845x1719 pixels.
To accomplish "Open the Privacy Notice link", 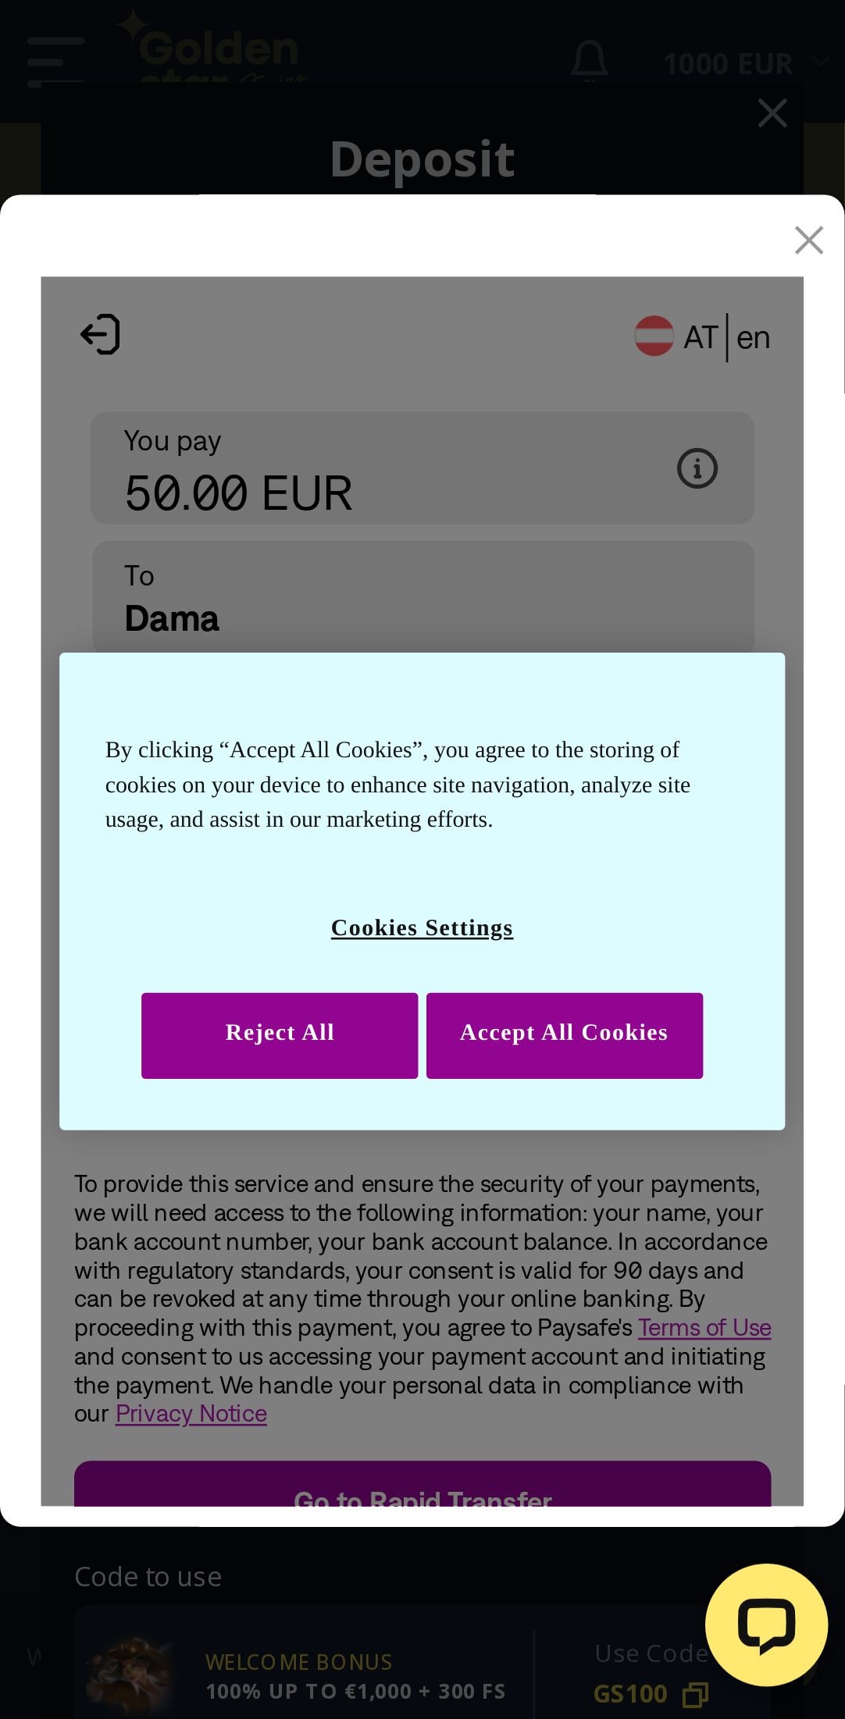I will coord(191,1414).
